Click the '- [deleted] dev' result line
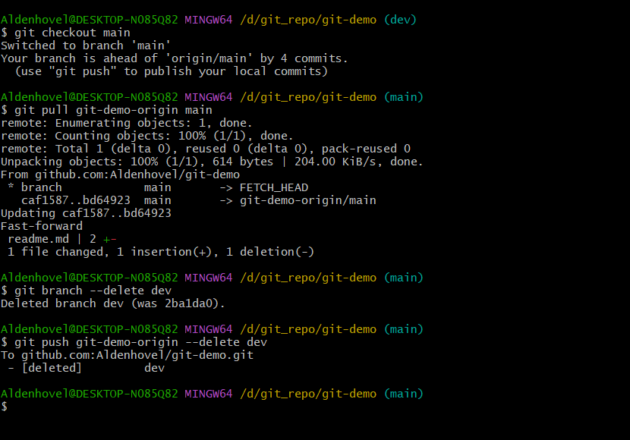The height and width of the screenshot is (440, 630). pyautogui.click(x=86, y=368)
